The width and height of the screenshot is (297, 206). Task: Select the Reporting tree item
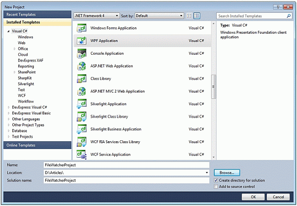click(26, 67)
